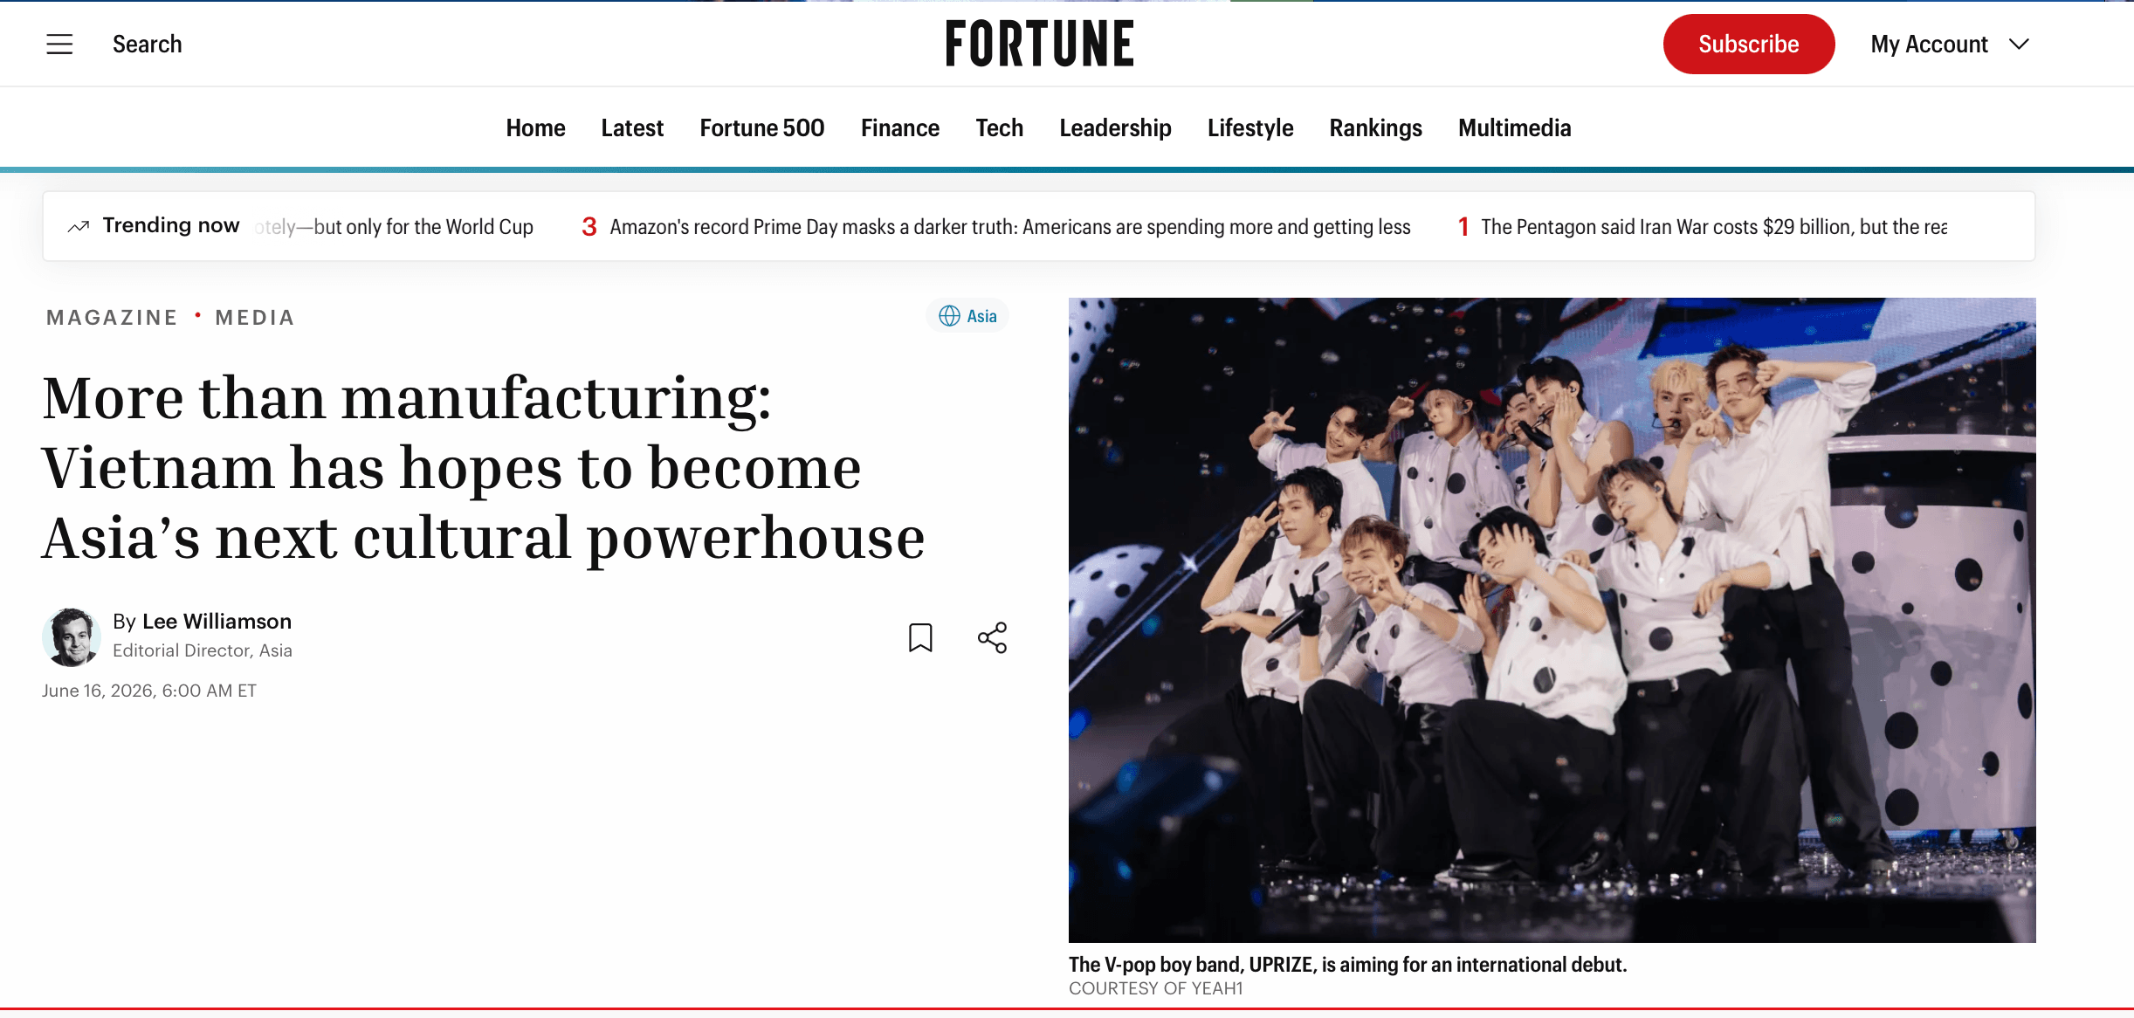Open the UPRIZE boy band photo
Image resolution: width=2134 pixels, height=1018 pixels.
click(x=1552, y=620)
